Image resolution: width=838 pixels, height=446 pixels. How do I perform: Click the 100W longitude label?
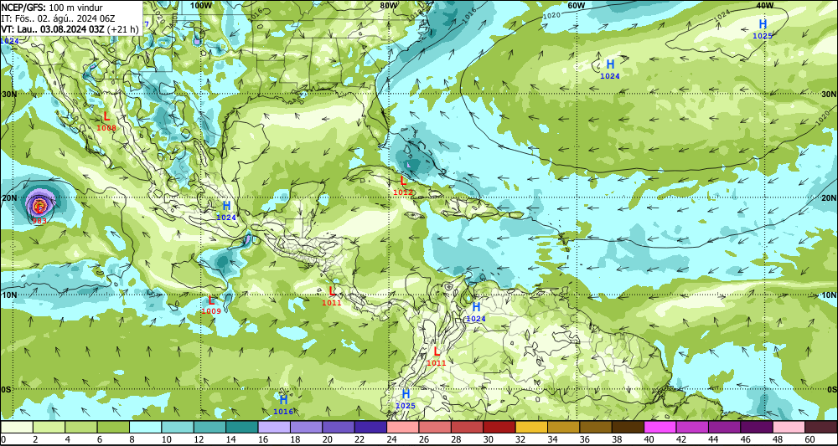click(x=201, y=5)
